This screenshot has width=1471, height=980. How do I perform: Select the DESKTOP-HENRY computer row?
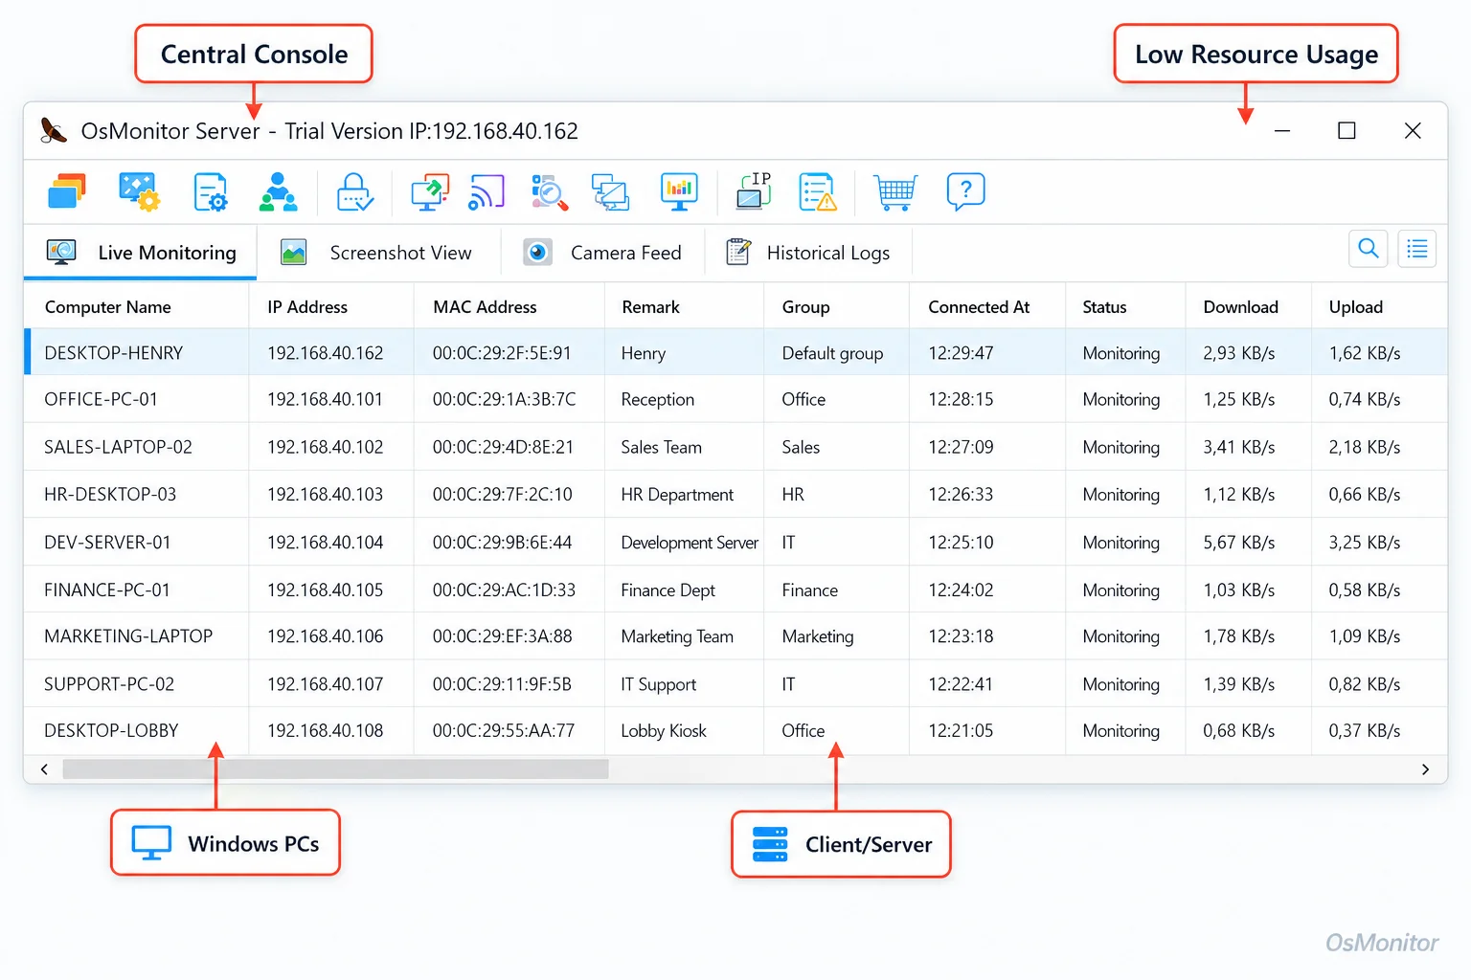[735, 352]
